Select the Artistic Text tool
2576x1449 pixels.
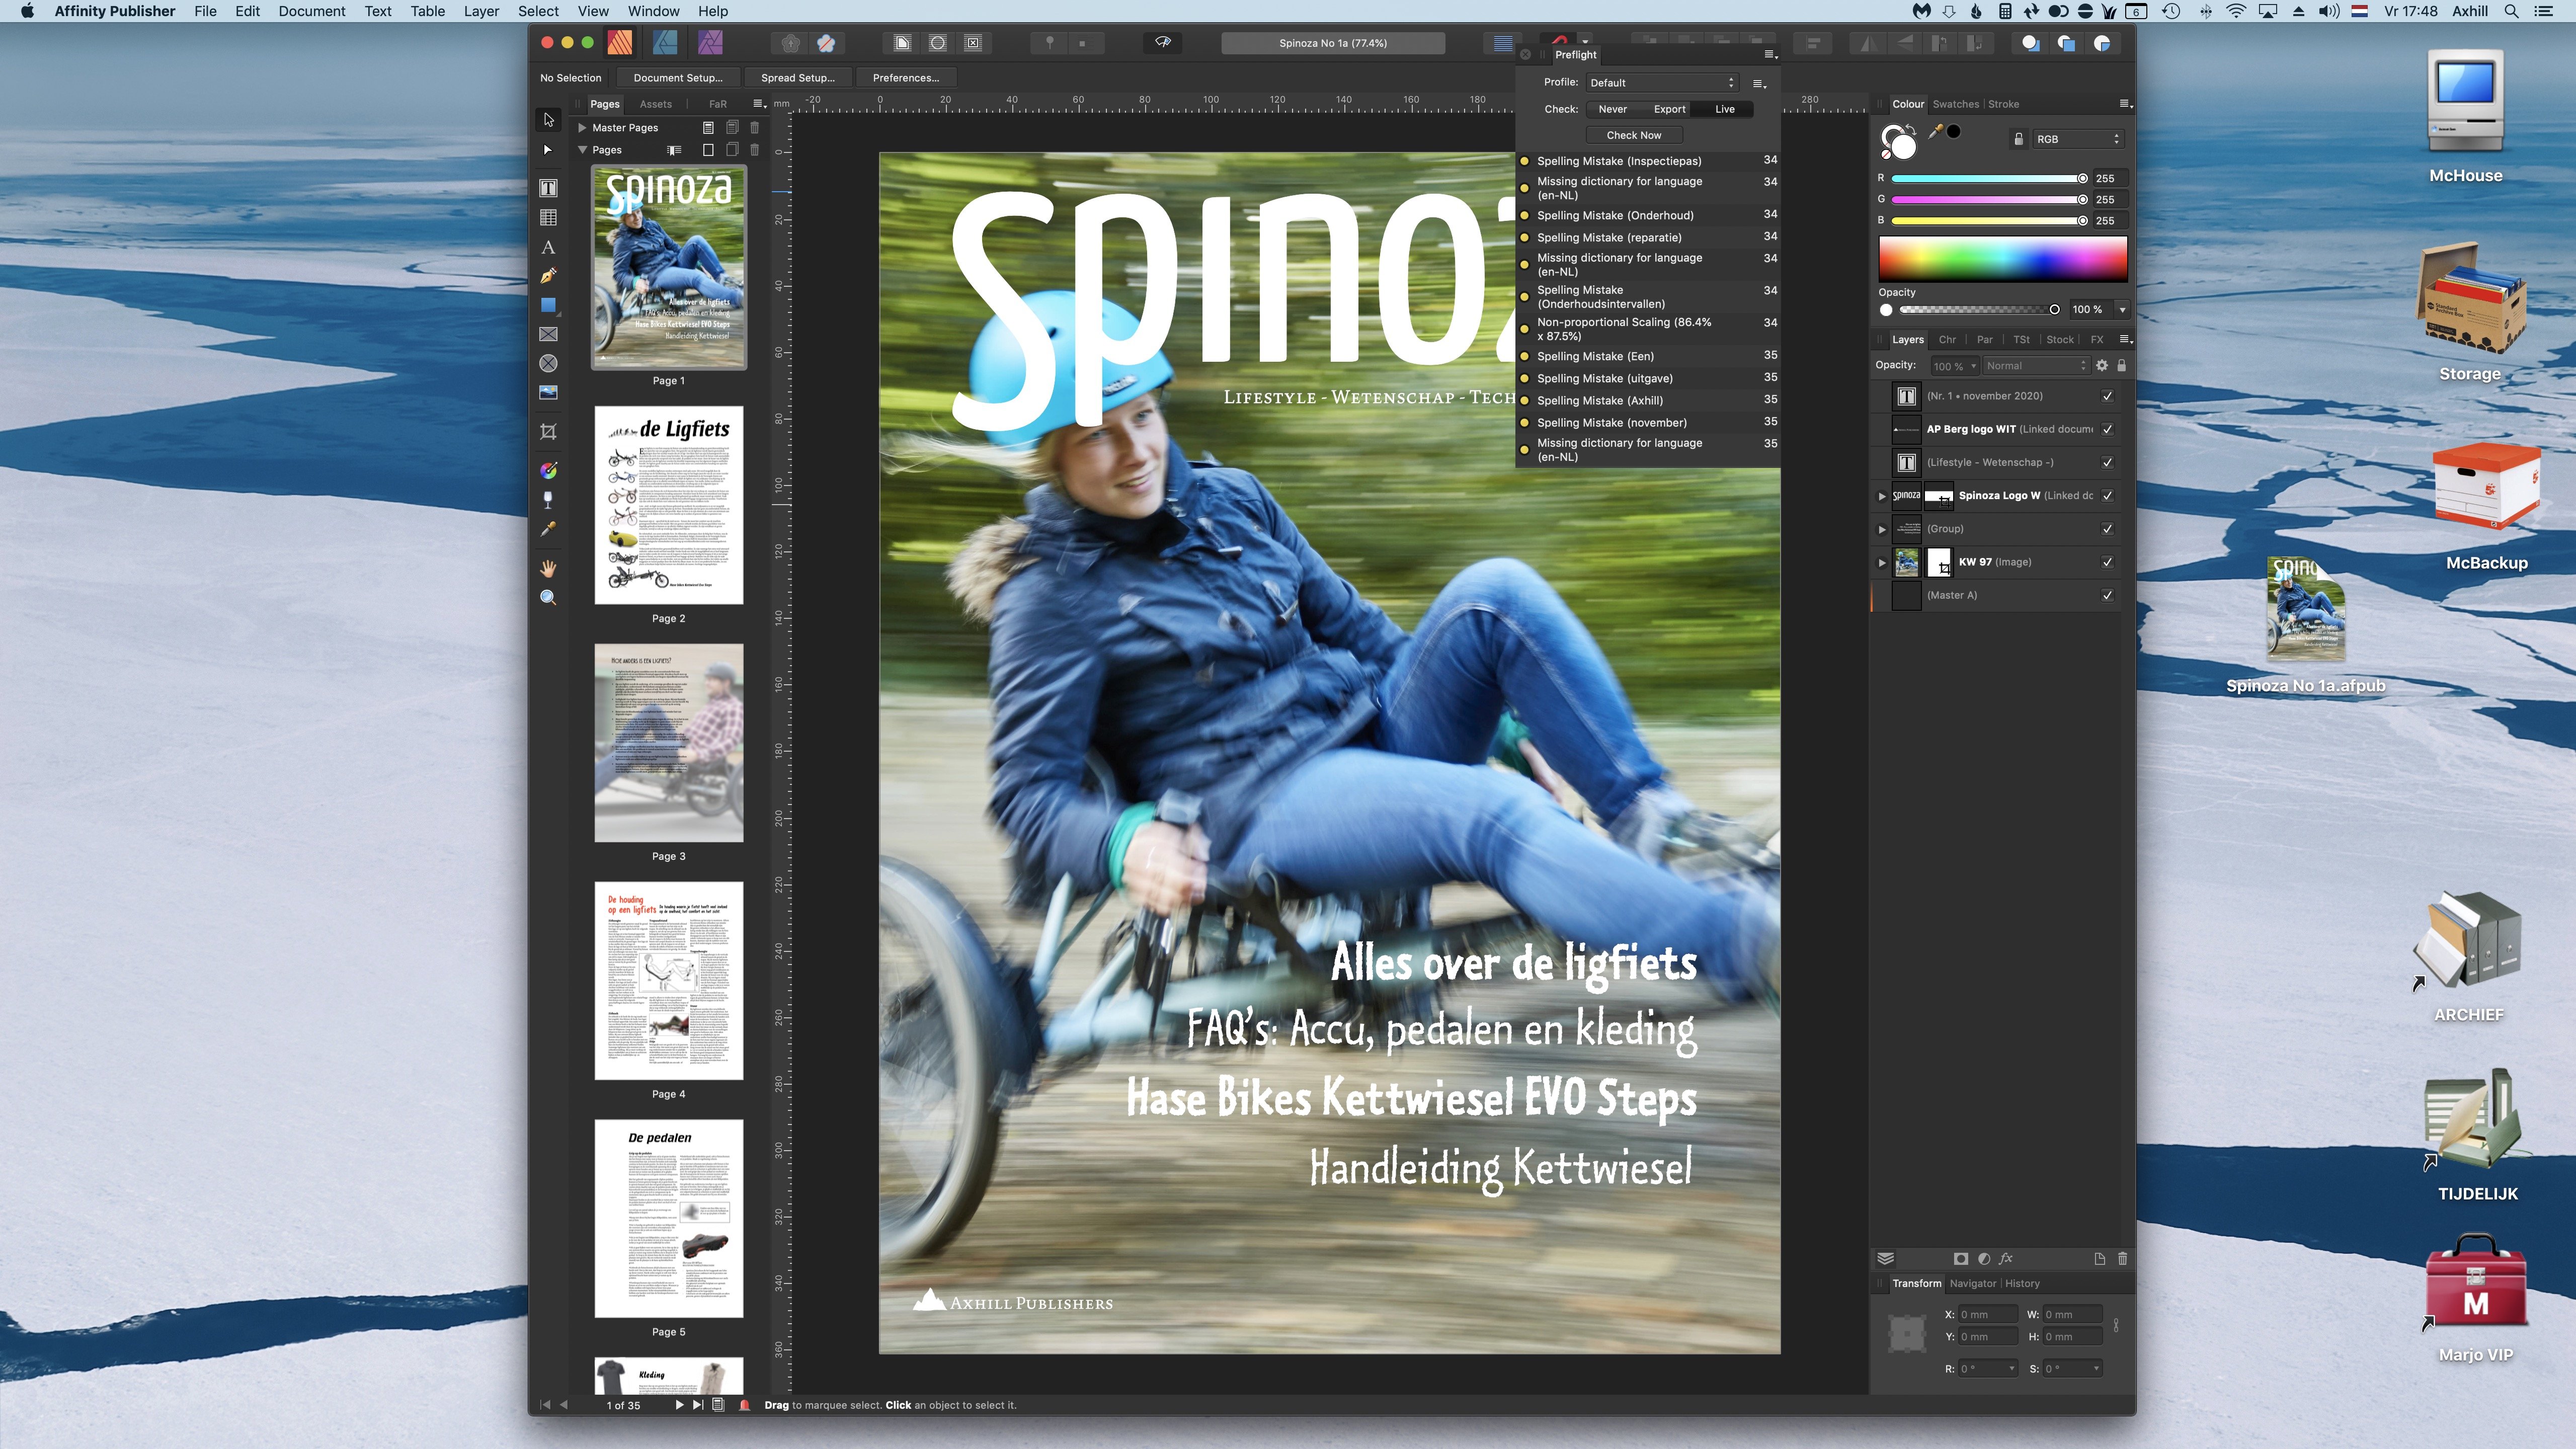[548, 247]
